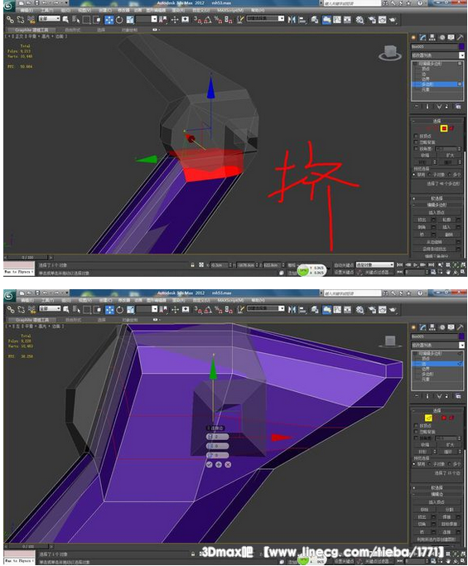Click Align tool in polygon-mode window
The width and height of the screenshot is (468, 566).
(302, 20)
